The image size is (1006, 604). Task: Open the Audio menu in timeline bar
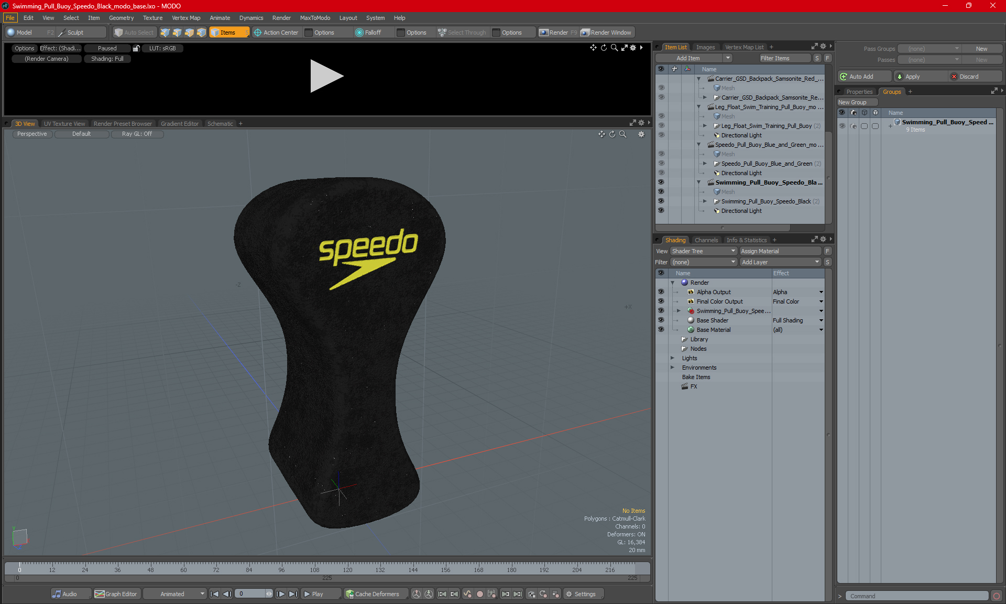click(x=71, y=594)
